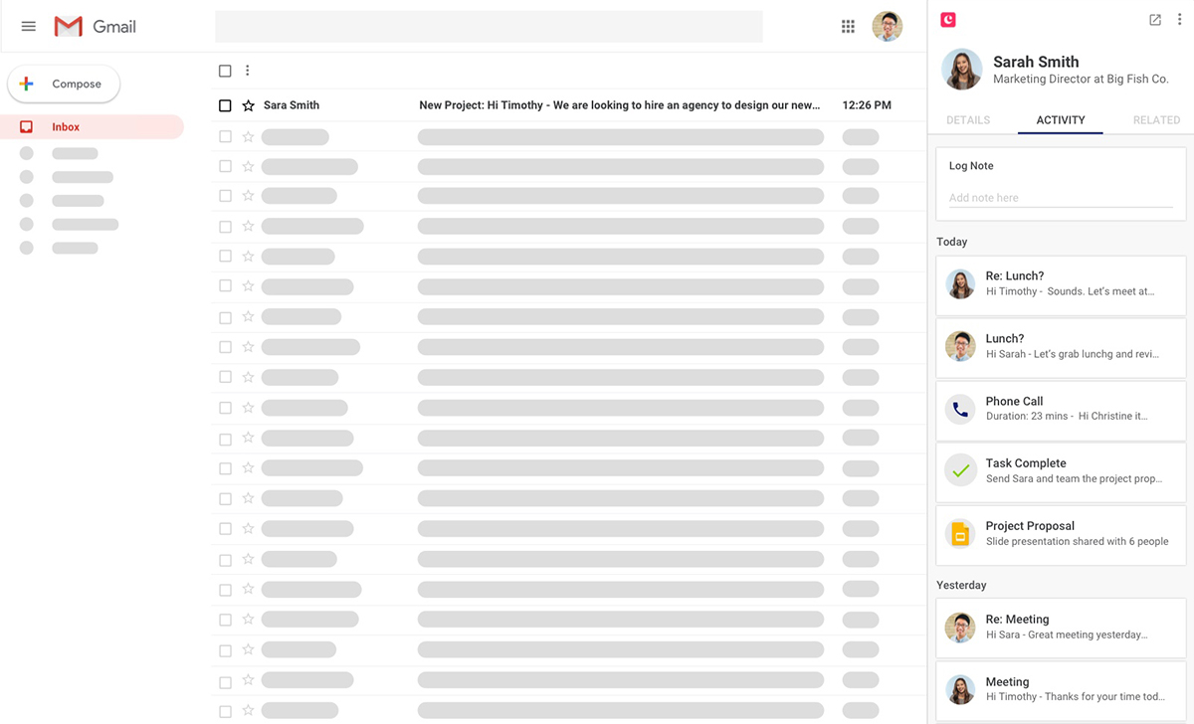1194x724 pixels.
Task: Click the Compose button
Action: [x=64, y=85]
